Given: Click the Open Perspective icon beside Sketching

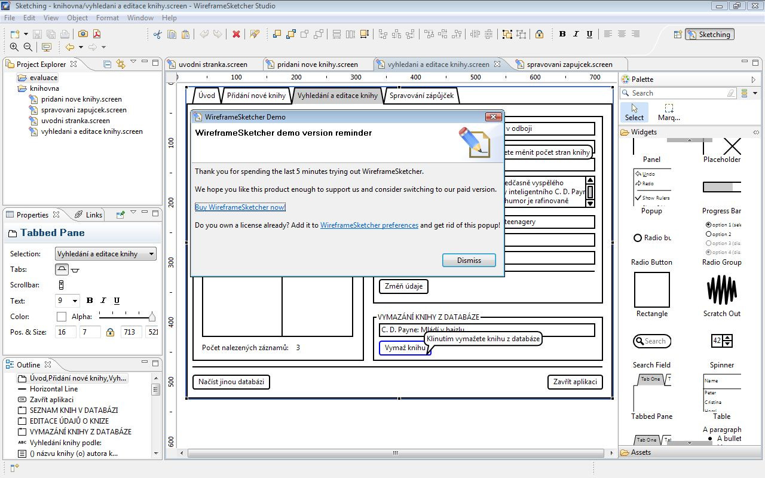Looking at the screenshot, I should (677, 35).
